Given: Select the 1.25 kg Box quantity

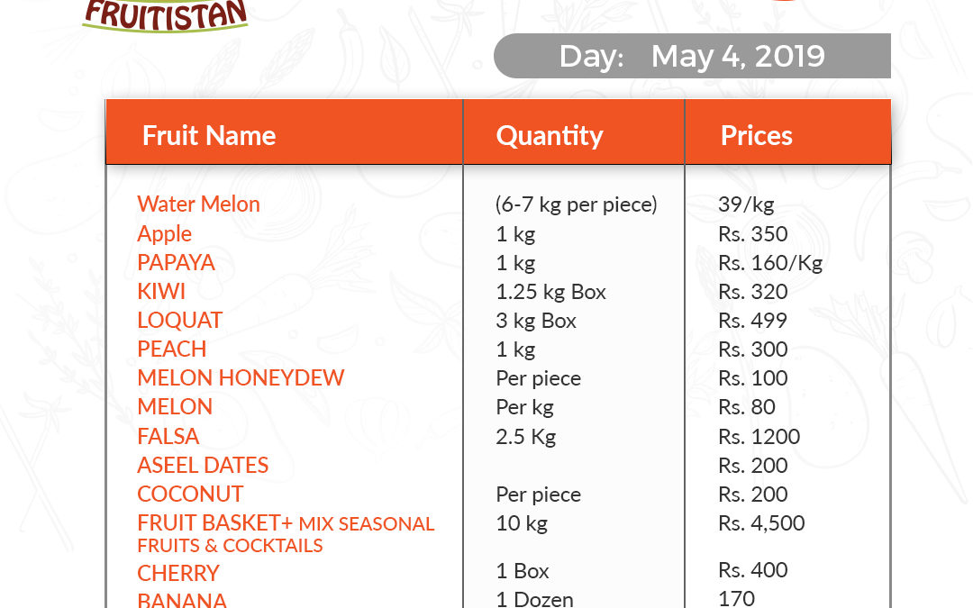Looking at the screenshot, I should [551, 292].
